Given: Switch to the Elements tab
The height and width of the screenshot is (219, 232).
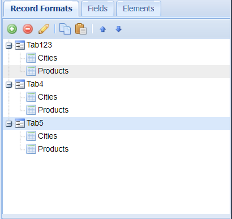Looking at the screenshot, I should [139, 8].
